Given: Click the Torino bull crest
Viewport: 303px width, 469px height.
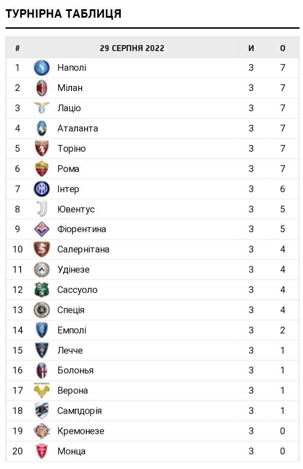Looking at the screenshot, I should coord(42,148).
